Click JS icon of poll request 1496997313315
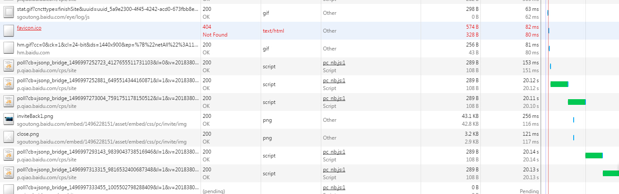 tap(9, 173)
